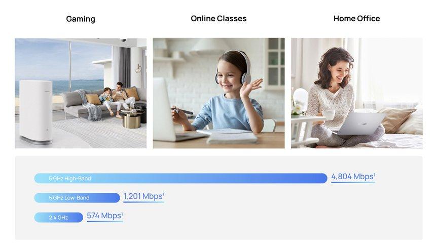The image size is (438, 251).
Task: Open the girl with headphones image
Action: point(218,93)
